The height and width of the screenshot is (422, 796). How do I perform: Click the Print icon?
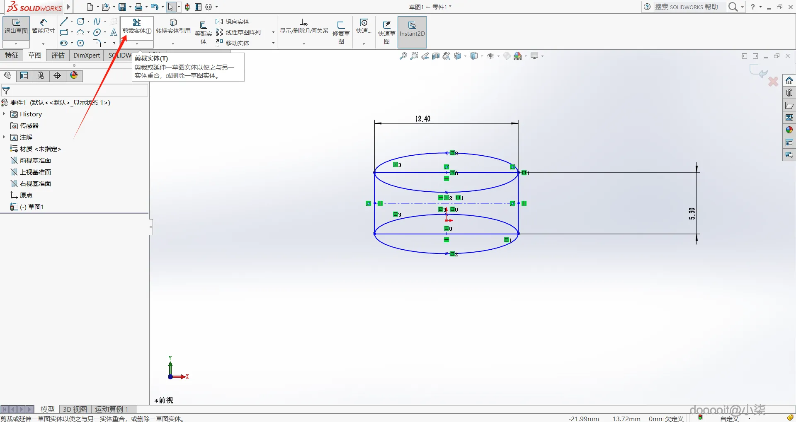[x=138, y=7]
